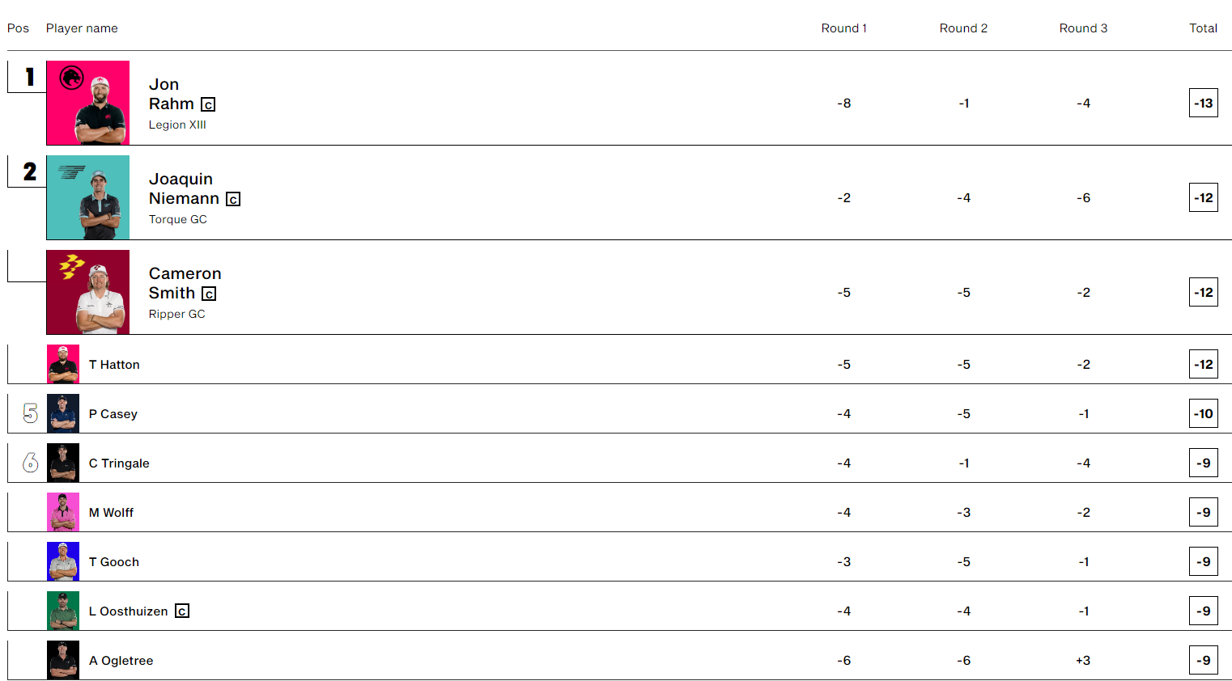Open Joaquin Niemann's name link
The width and height of the screenshot is (1232, 681).
[184, 188]
